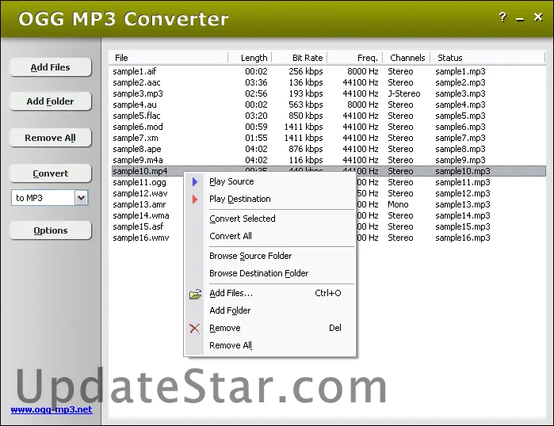Click the 01:55 length value
The height and width of the screenshot is (426, 554).
256,138
